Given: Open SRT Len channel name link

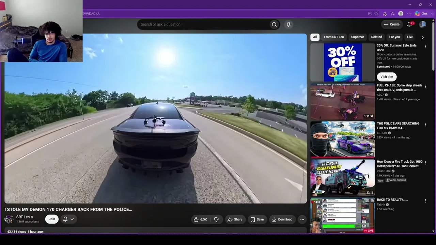Looking at the screenshot, I should [23, 217].
